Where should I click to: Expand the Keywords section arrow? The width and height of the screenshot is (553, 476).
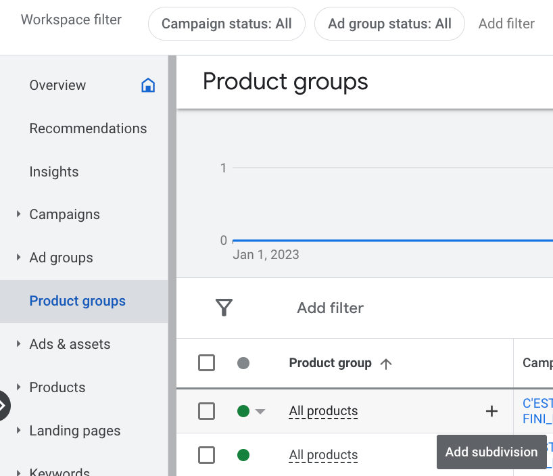[x=19, y=472]
